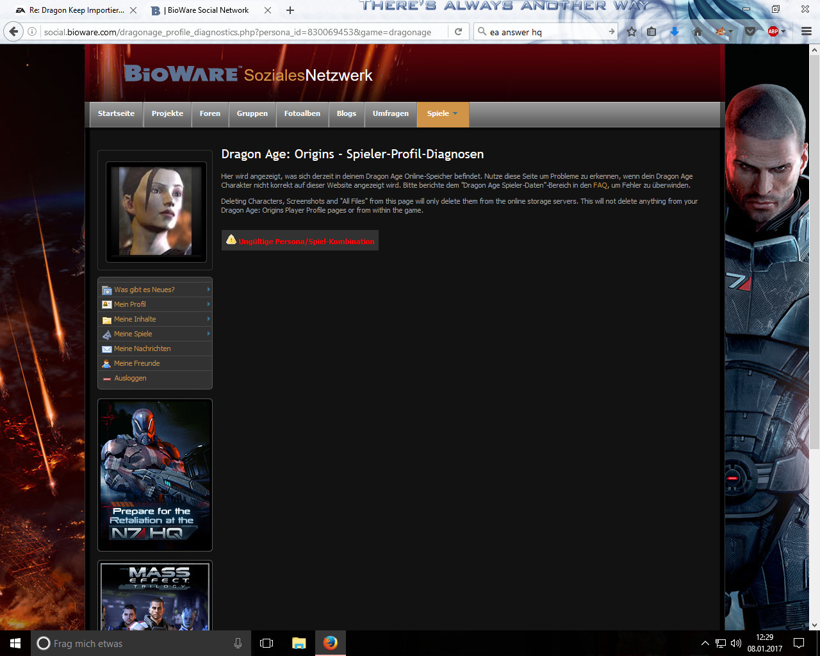Screen dimensions: 820x656
Task: Open Startseite in the site navigation
Action: tap(116, 114)
